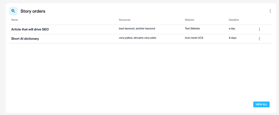279x115 pixels.
Task: Open the actions menu for Aritcle that will drive SEO
Action: [259, 29]
